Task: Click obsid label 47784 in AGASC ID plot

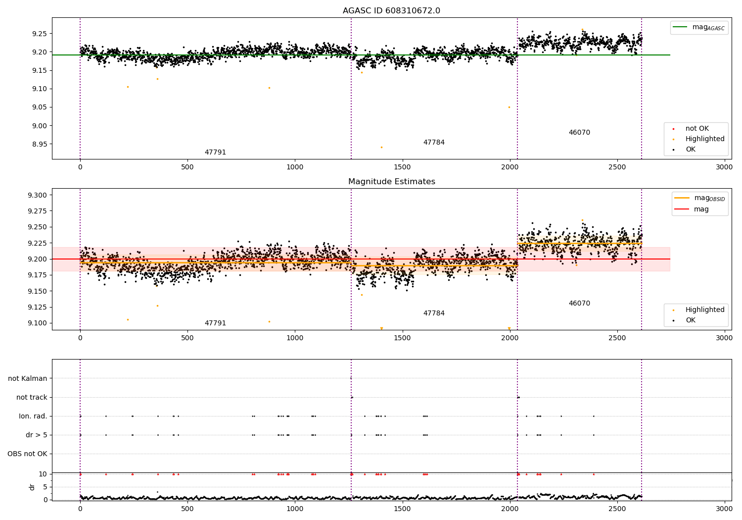Action: click(x=434, y=143)
